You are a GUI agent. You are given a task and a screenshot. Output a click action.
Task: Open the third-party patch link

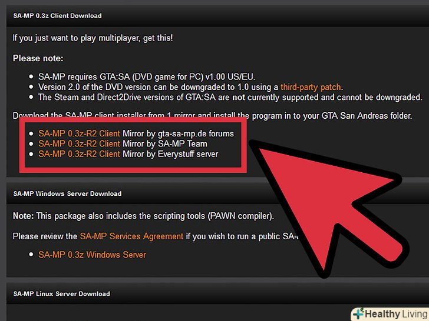[x=311, y=87]
